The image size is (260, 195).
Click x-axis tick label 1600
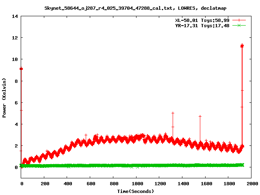coord(206,184)
